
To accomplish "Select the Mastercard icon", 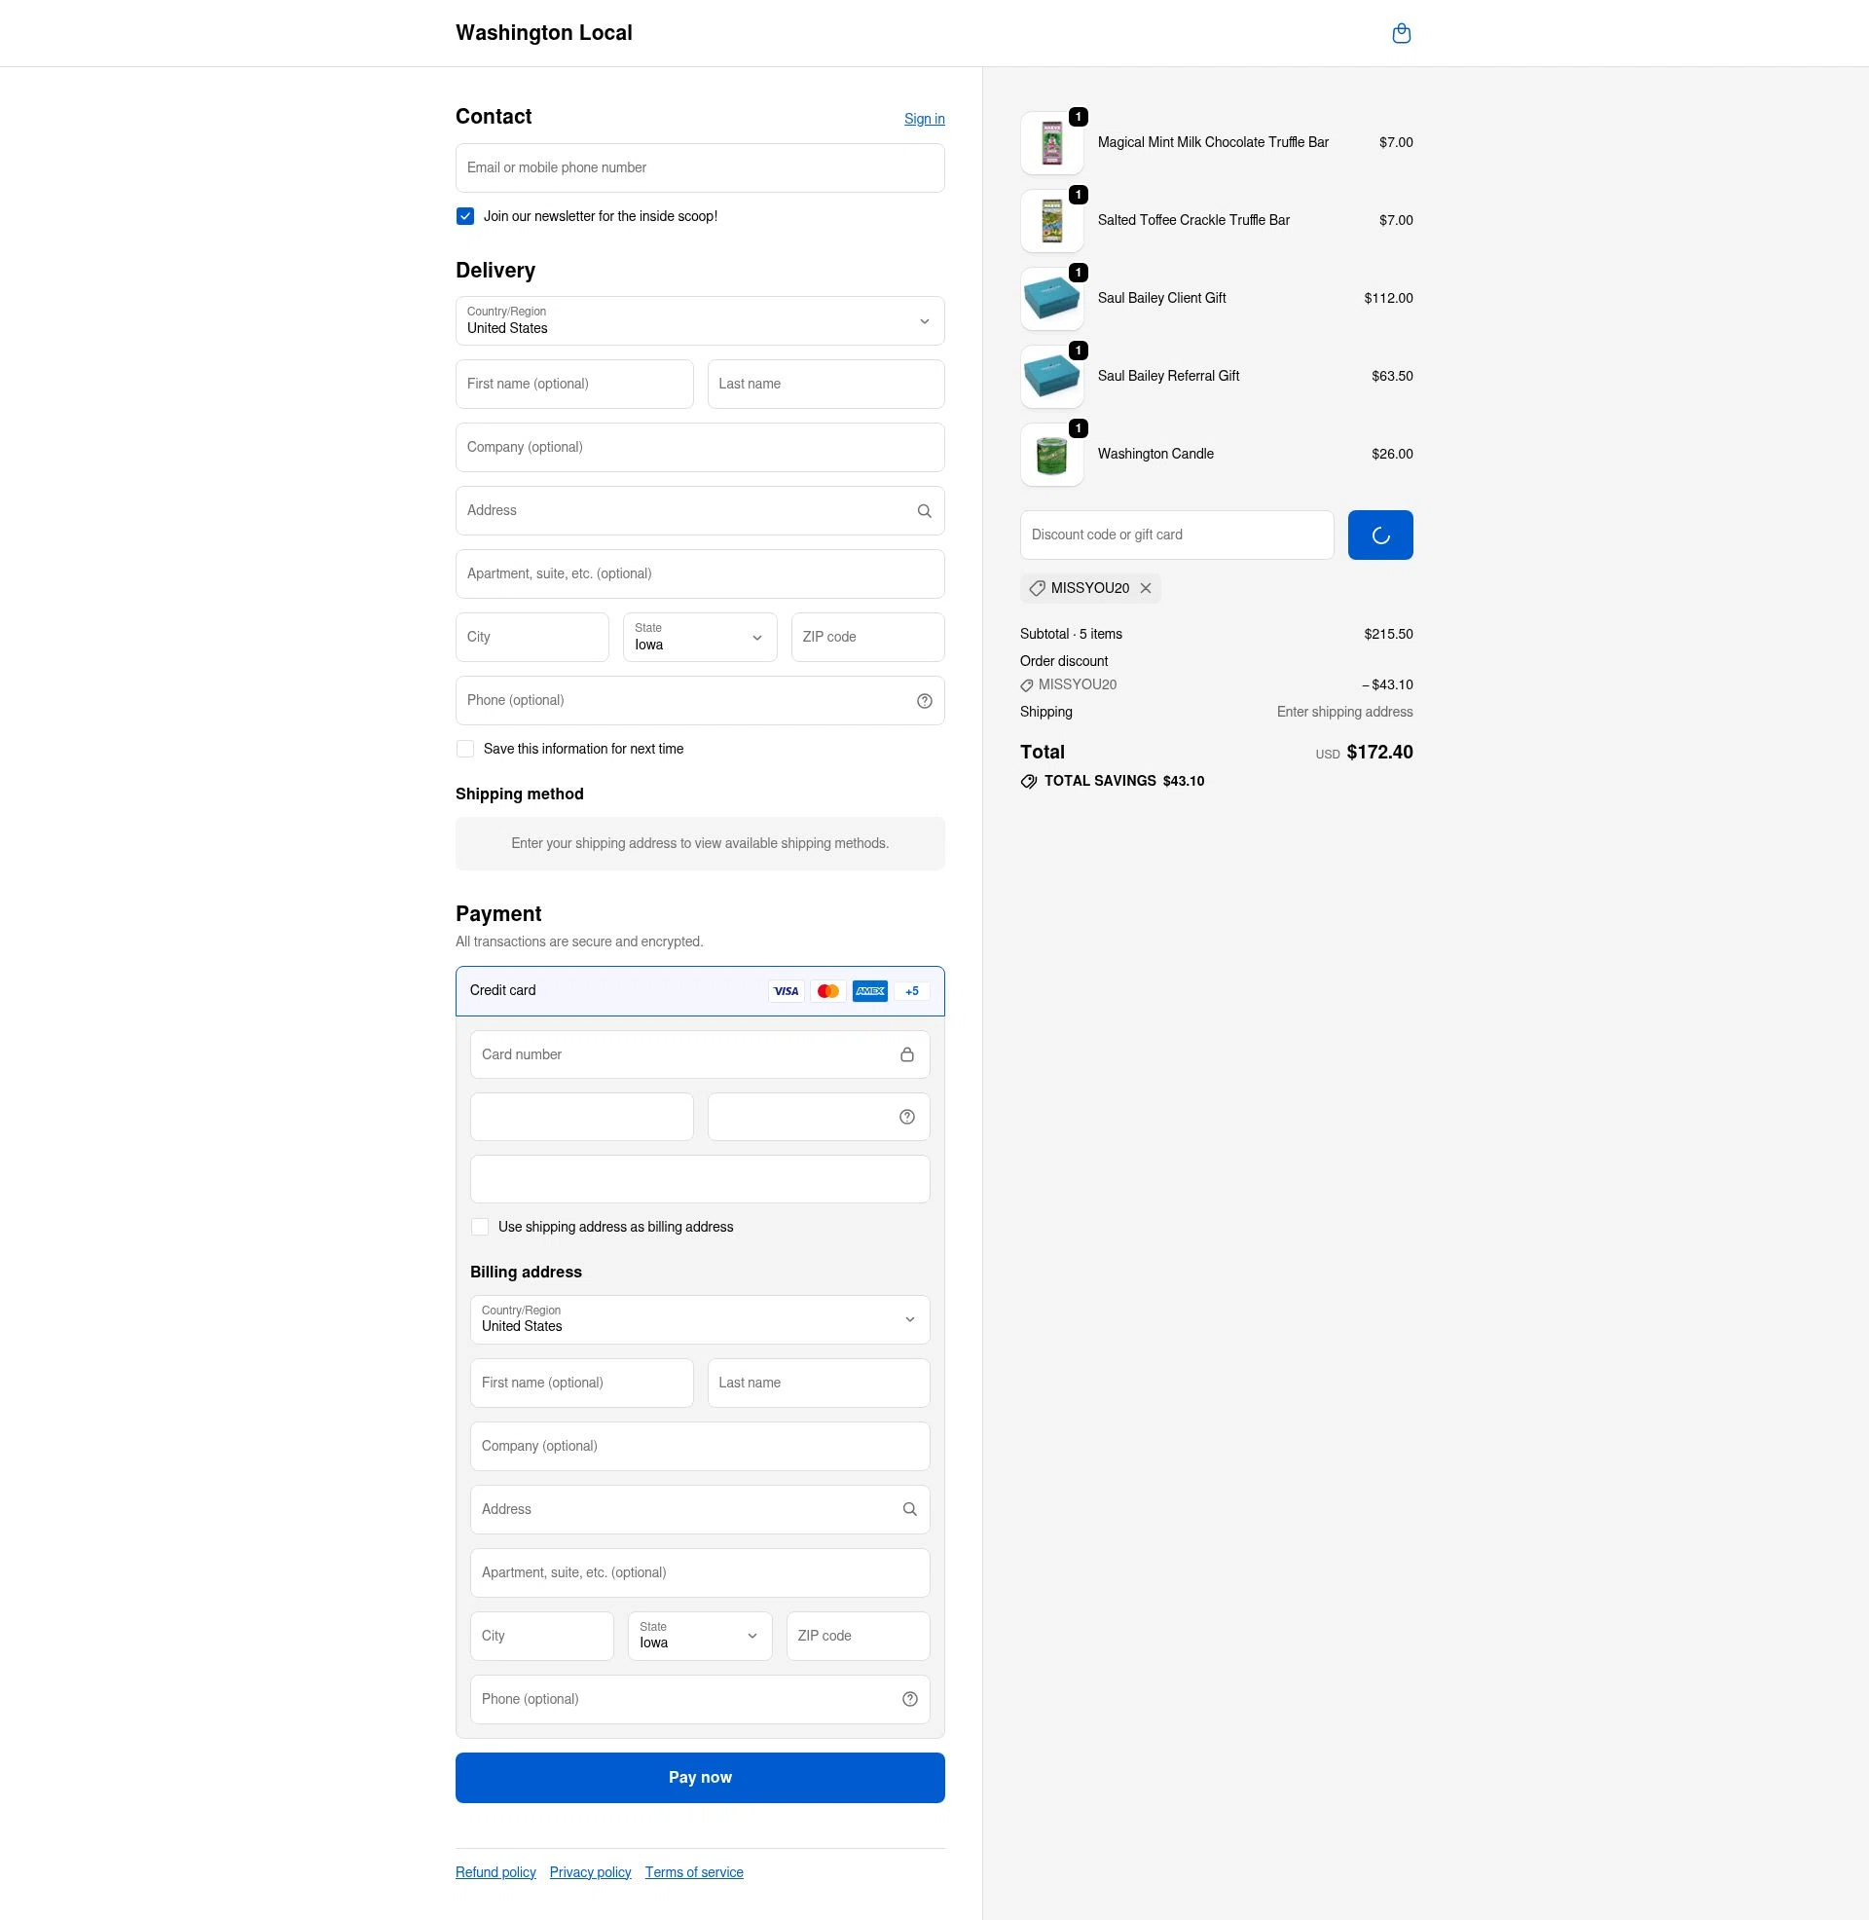I will pos(827,990).
